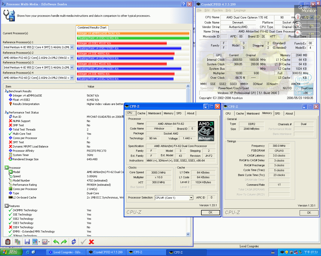Open CrystalCPUID File menu
The height and width of the screenshot is (256, 321).
click(199, 10)
